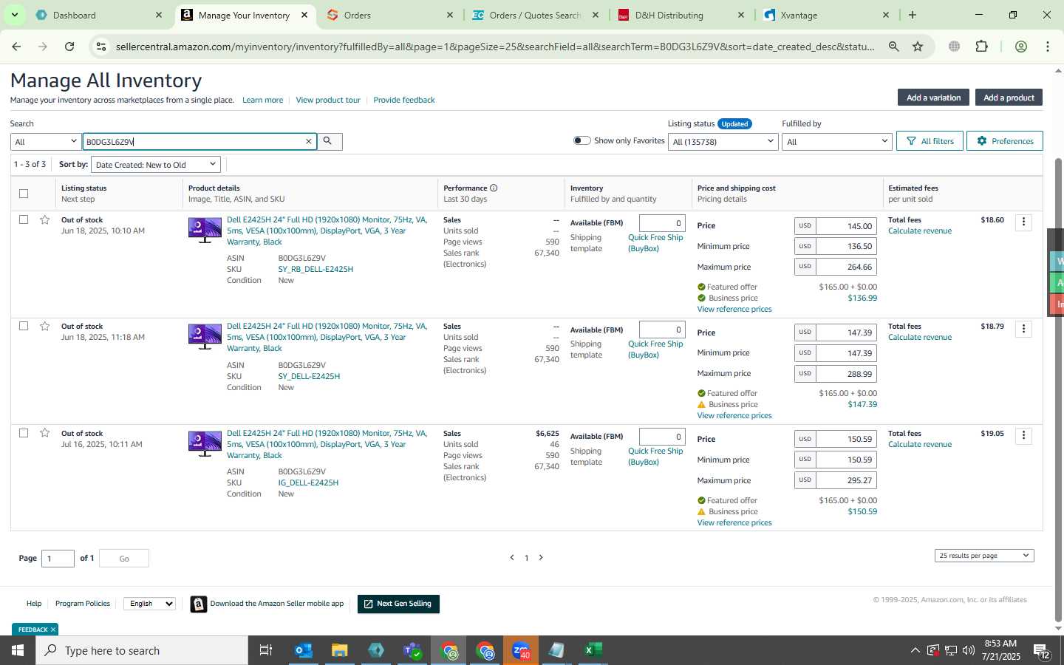
Task: Open Sort by Date Created dropdown
Action: tap(156, 164)
